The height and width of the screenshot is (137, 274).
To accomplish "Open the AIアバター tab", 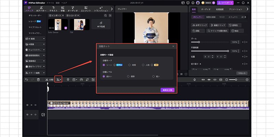I will point(41,9).
